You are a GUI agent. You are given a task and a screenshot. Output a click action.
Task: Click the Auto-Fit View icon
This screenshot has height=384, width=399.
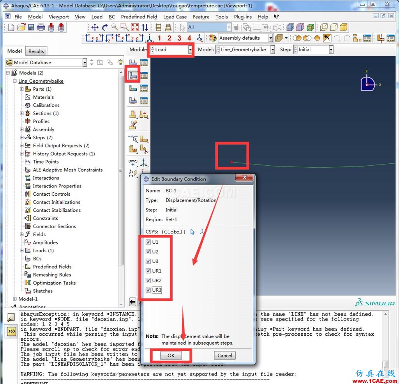tap(135, 27)
